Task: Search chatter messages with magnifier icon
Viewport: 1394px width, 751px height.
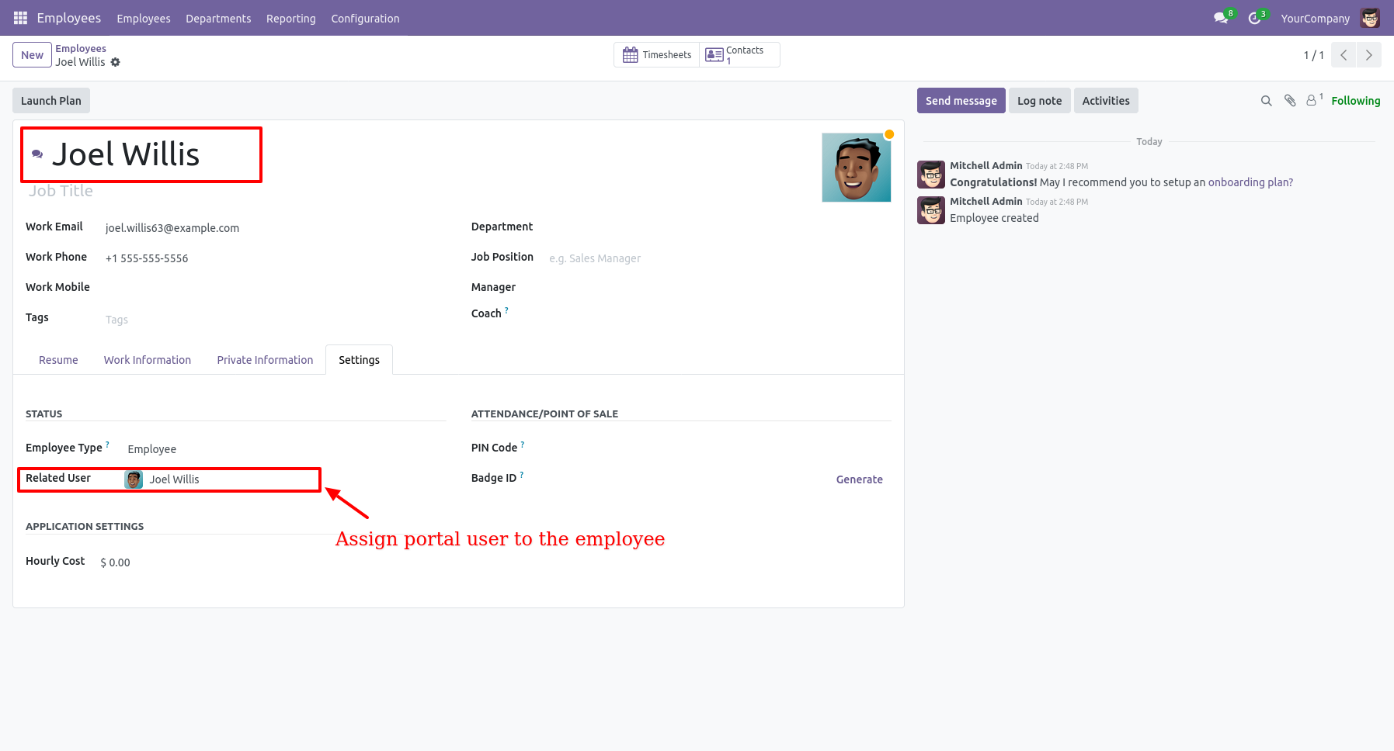Action: tap(1266, 101)
